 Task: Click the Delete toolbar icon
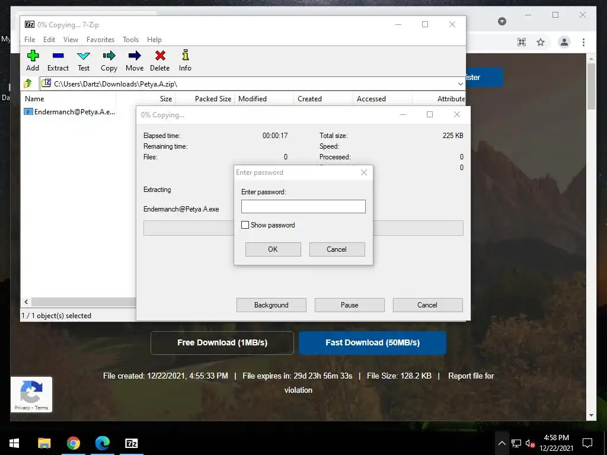[x=160, y=60]
